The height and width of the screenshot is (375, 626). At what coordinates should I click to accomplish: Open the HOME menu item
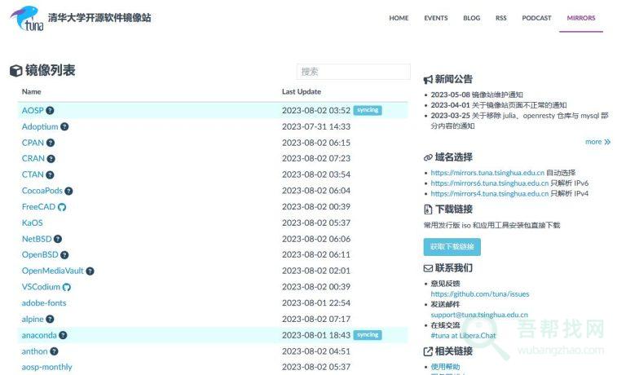399,18
